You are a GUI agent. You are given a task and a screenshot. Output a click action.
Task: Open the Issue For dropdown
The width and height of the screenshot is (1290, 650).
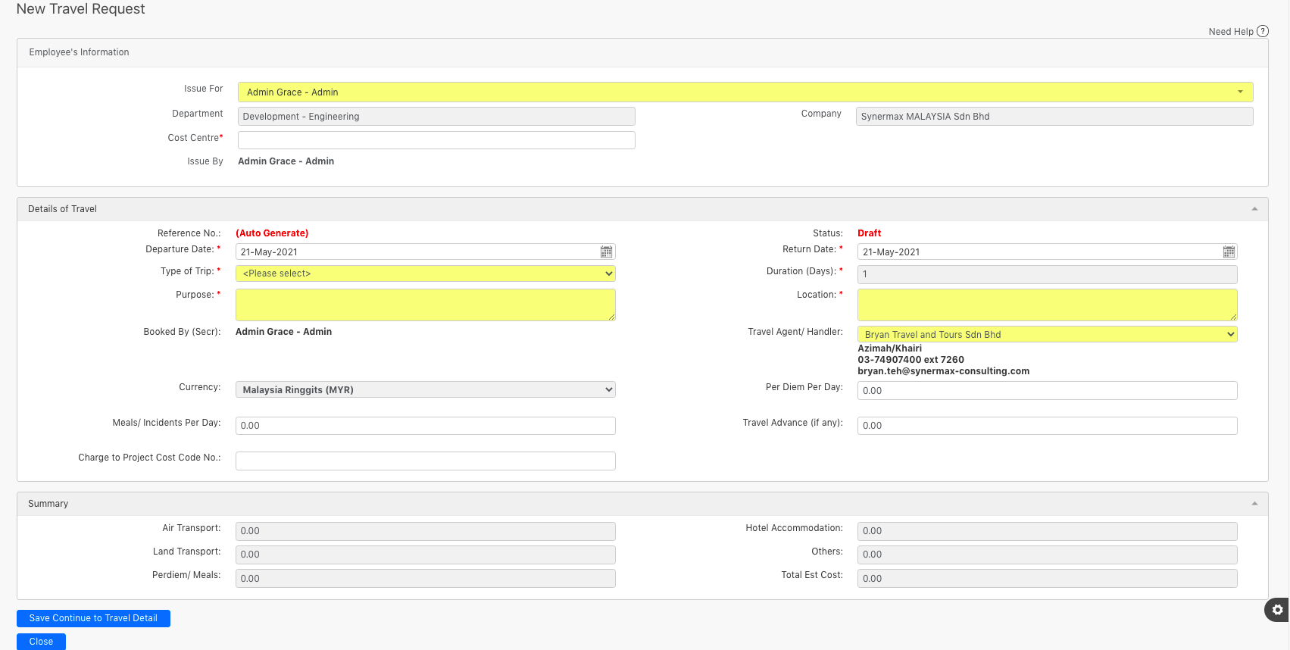[745, 92]
